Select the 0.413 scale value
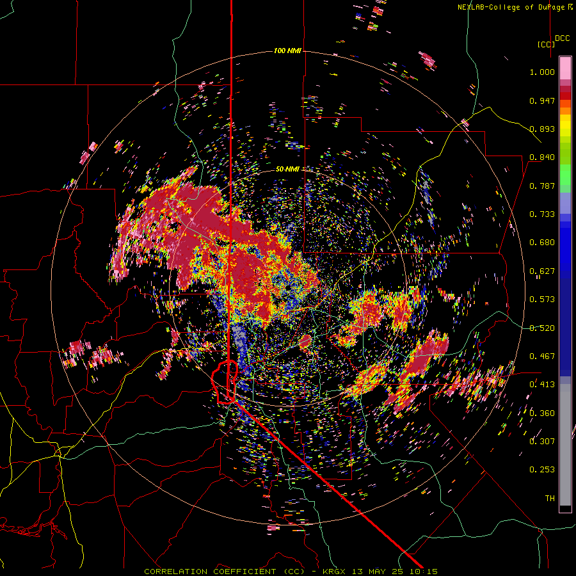576x576 pixels. 542,385
